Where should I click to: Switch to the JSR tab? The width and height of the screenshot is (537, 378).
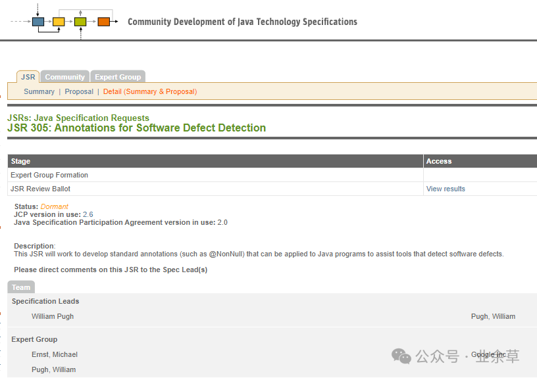tap(28, 77)
